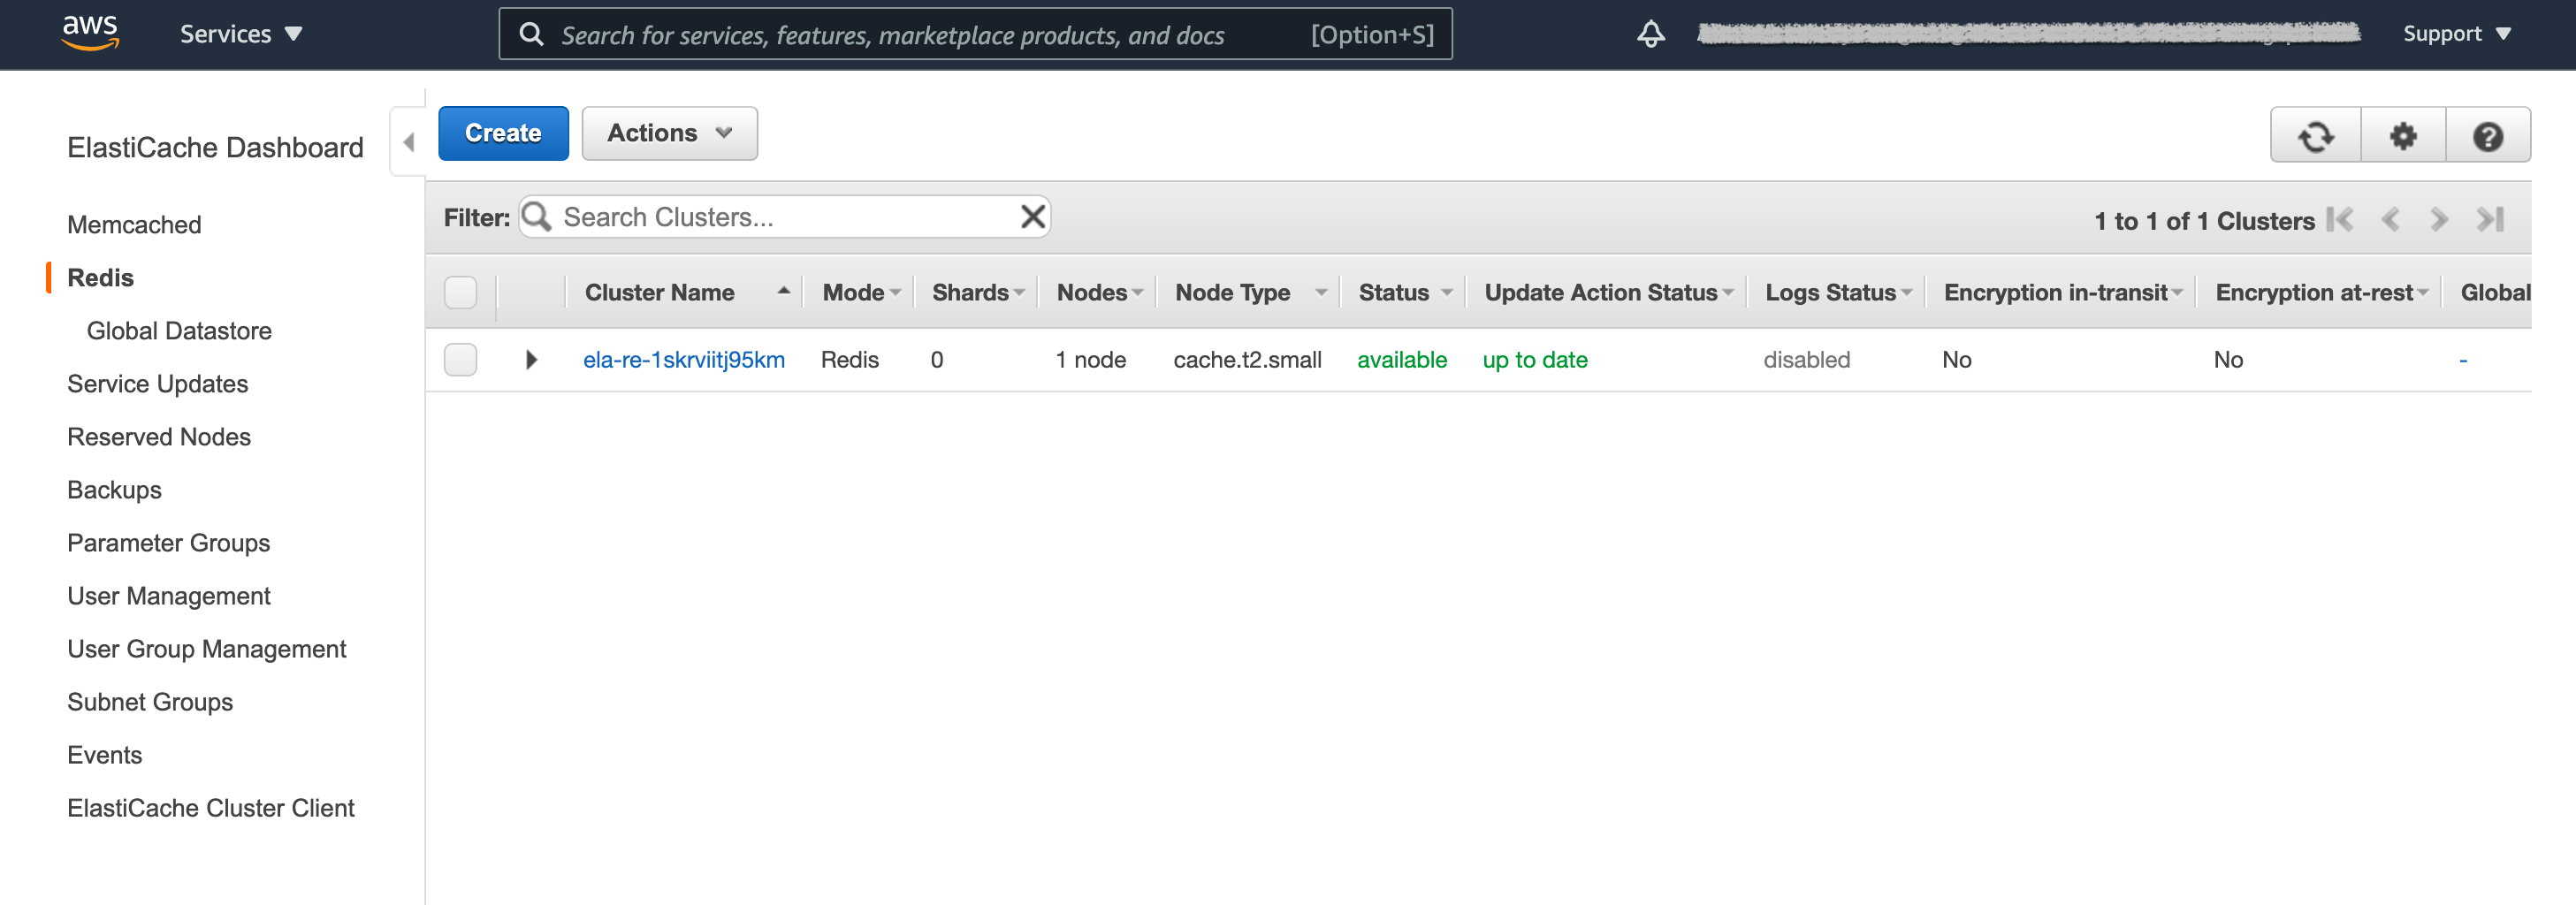Viewport: 2576px width, 905px height.
Task: Open table settings gear icon
Action: (x=2403, y=135)
